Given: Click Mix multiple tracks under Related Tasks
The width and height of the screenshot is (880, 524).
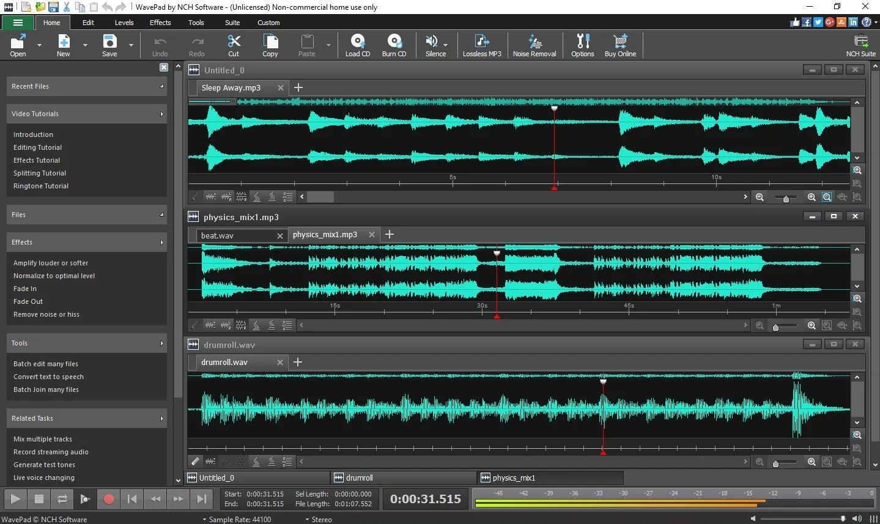Looking at the screenshot, I should tap(43, 438).
